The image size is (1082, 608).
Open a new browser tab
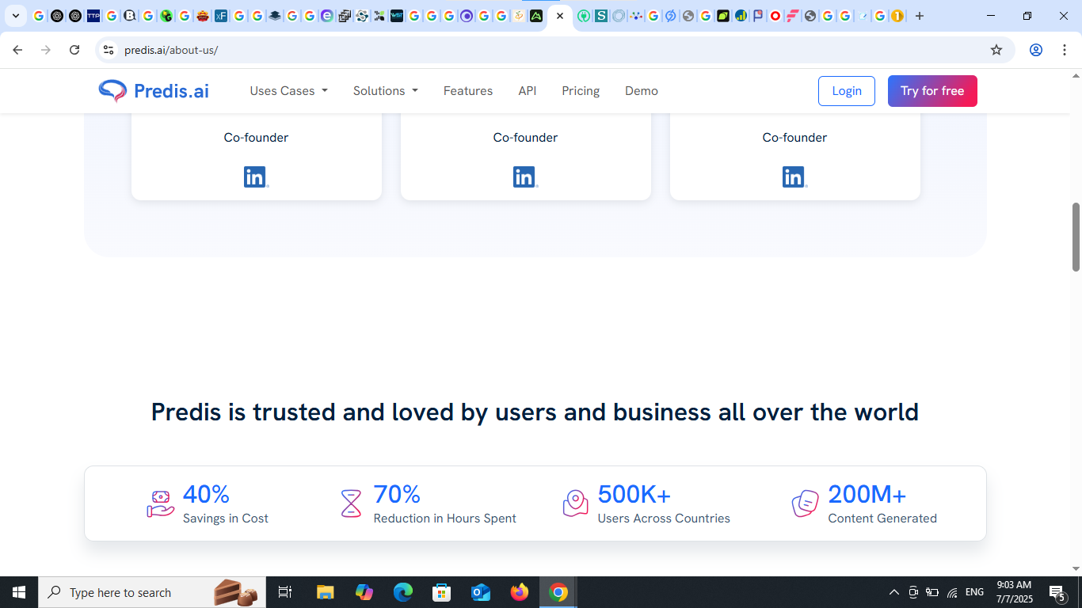pyautogui.click(x=920, y=16)
